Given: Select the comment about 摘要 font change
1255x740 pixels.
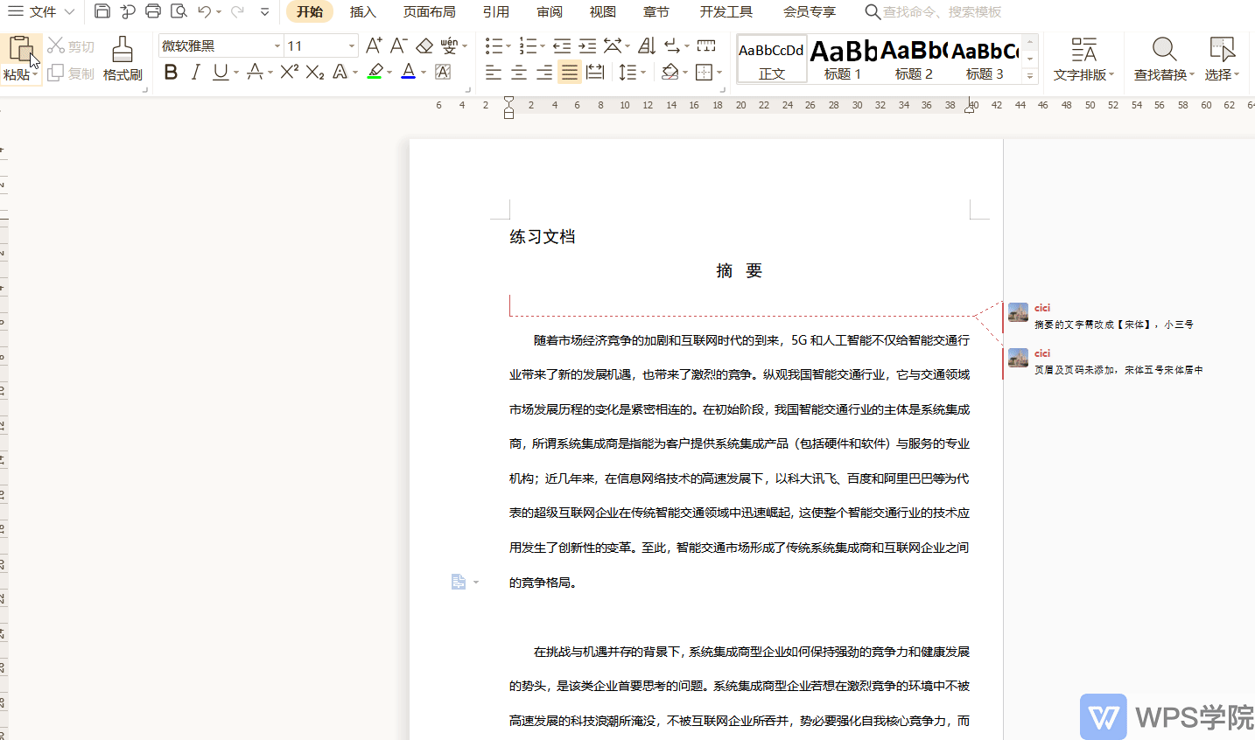Looking at the screenshot, I should [1113, 324].
